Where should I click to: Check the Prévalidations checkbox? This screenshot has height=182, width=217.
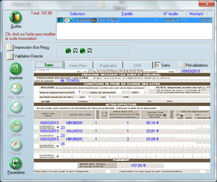click(x=182, y=65)
